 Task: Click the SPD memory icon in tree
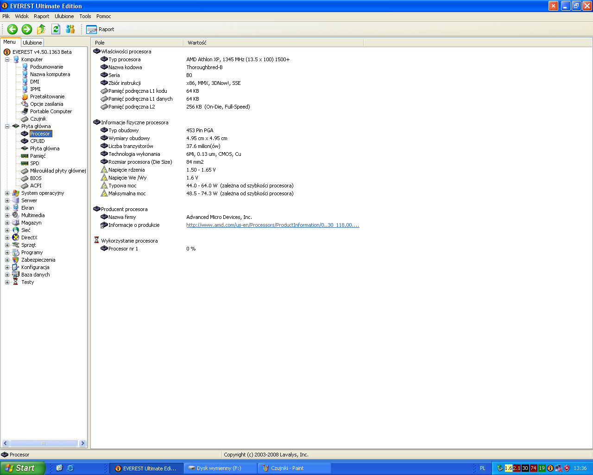point(25,163)
